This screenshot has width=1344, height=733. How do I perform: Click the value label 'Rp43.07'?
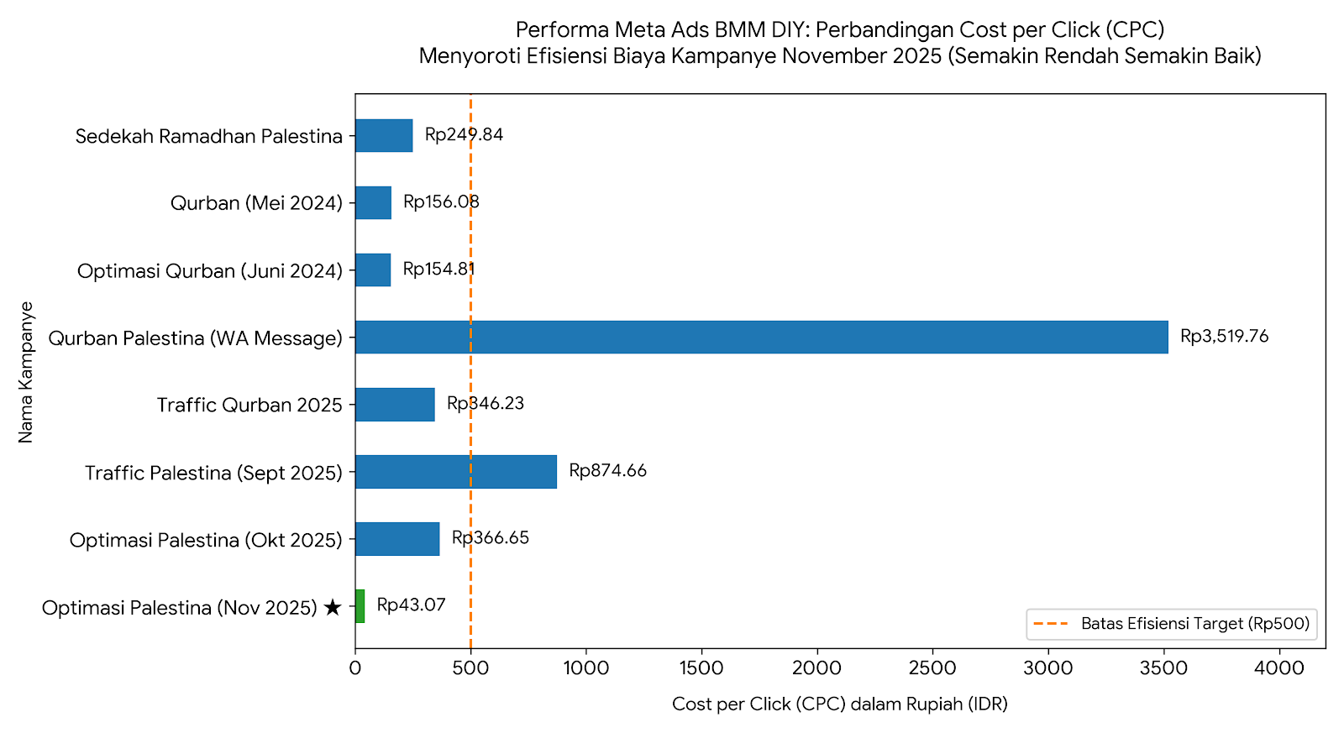tap(412, 605)
